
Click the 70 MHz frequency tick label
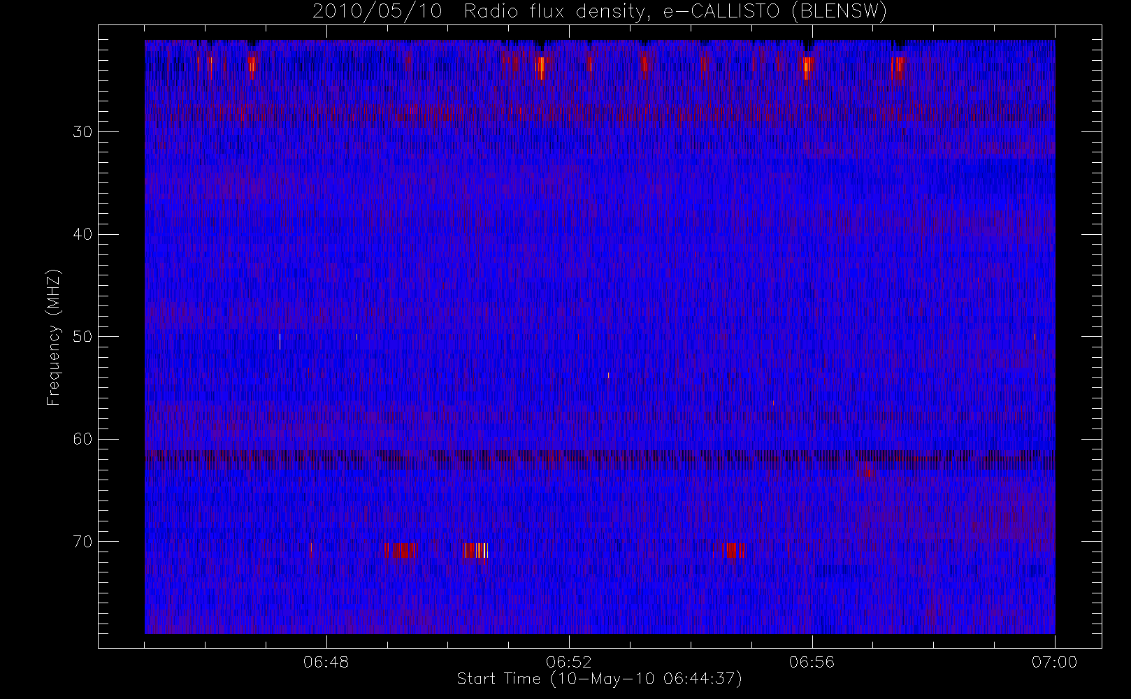[x=82, y=542]
